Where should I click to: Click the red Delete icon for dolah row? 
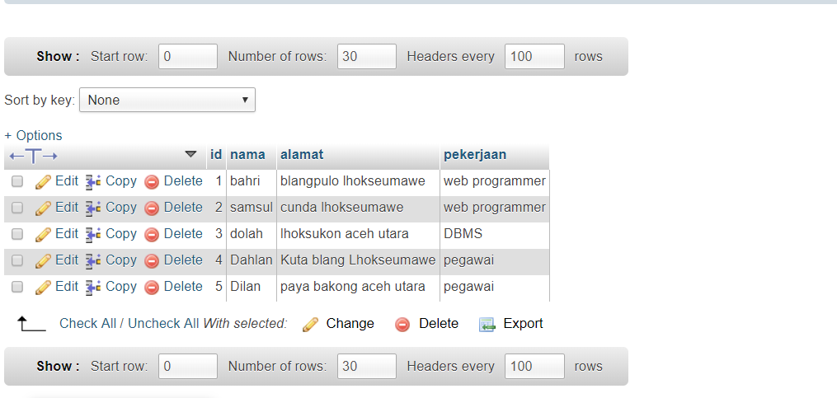(152, 234)
